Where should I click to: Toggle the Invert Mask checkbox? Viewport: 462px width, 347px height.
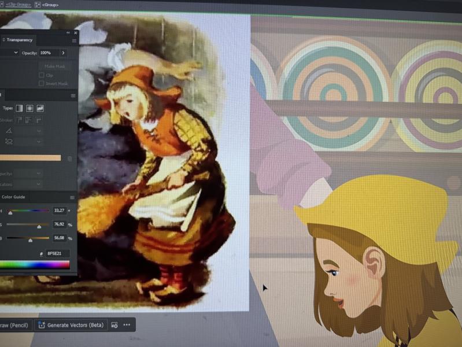(42, 83)
